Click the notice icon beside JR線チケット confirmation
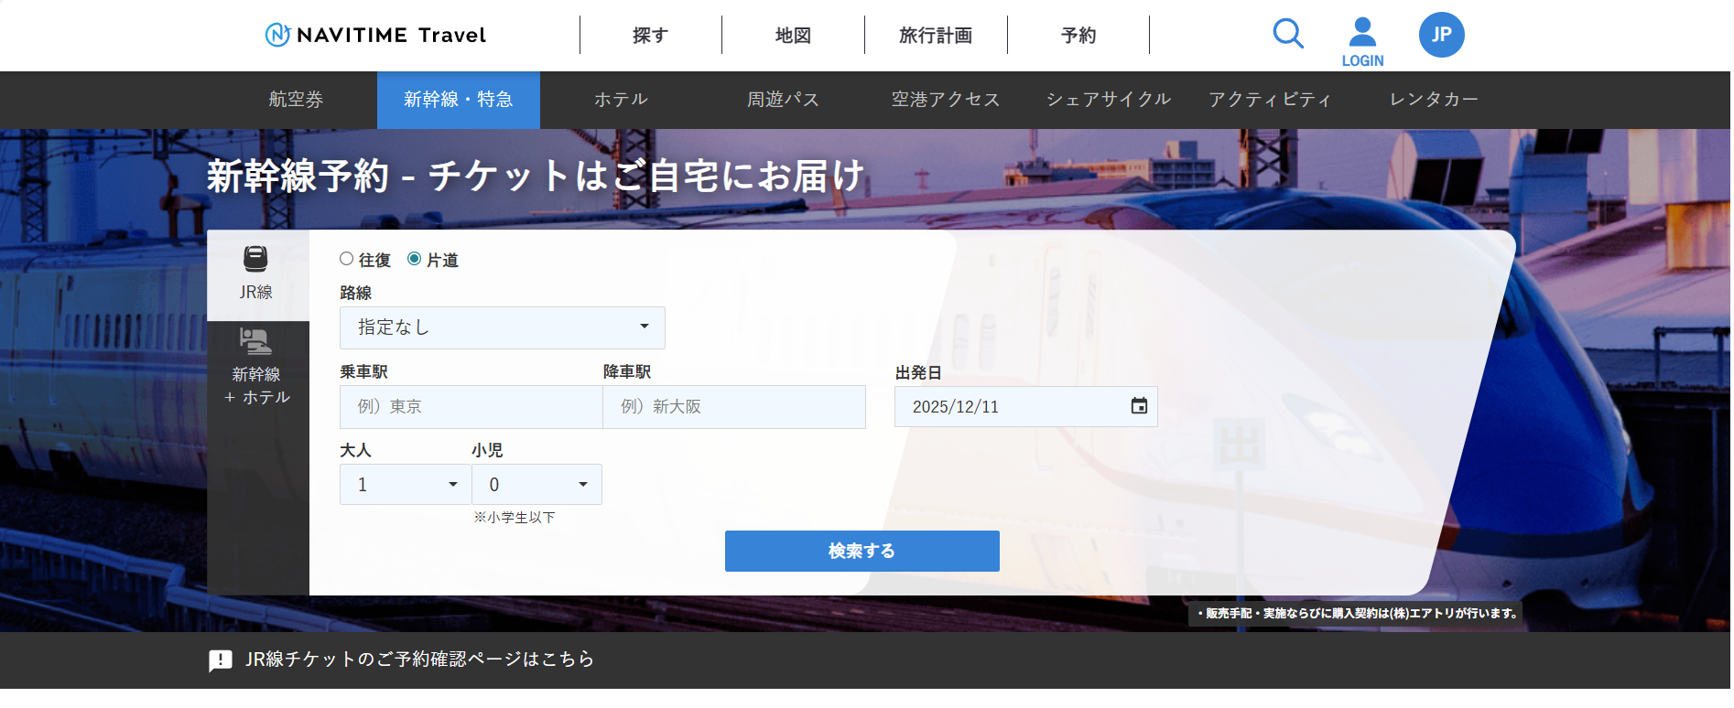The image size is (1734, 708). click(221, 660)
